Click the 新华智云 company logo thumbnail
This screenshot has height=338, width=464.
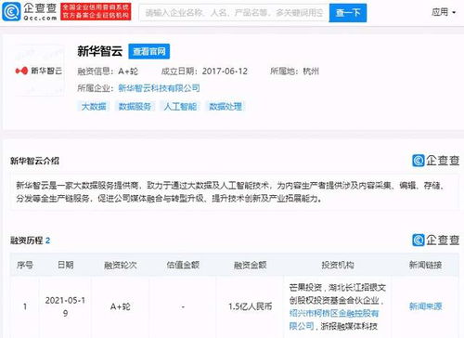tap(39, 71)
